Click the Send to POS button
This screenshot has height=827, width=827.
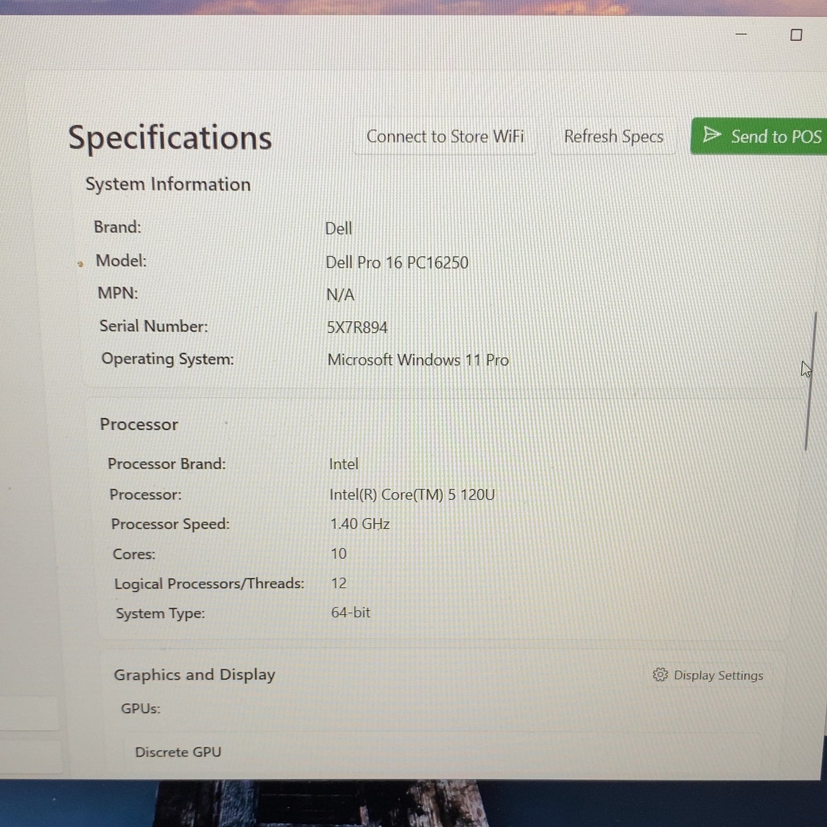pos(759,136)
